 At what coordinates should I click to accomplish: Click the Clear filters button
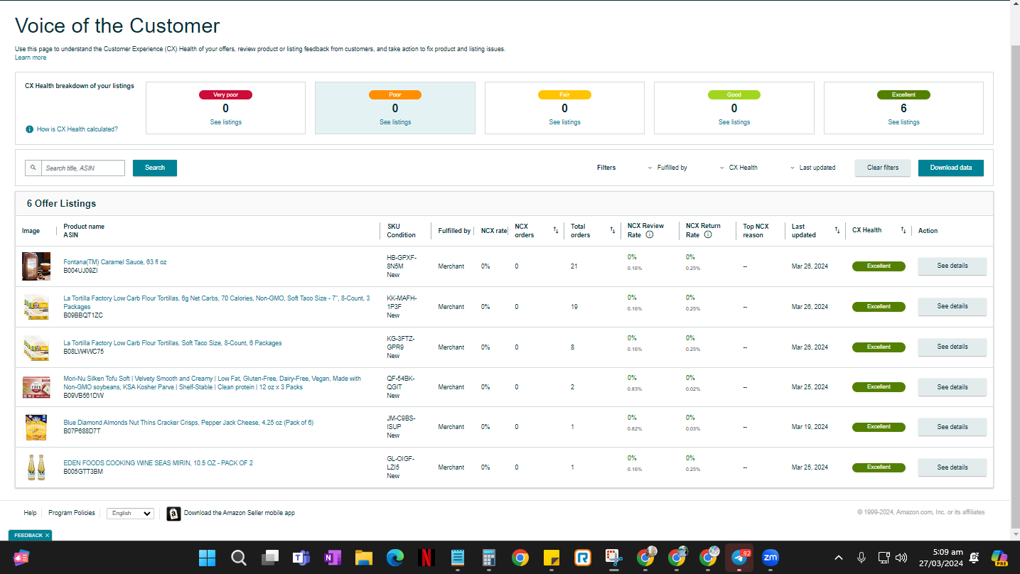tap(883, 168)
